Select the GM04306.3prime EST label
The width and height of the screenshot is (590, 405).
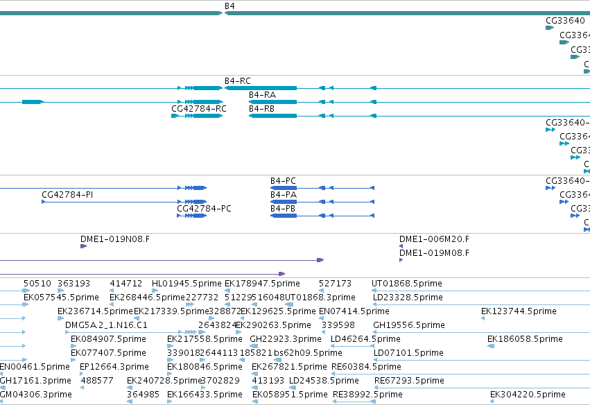(x=36, y=395)
